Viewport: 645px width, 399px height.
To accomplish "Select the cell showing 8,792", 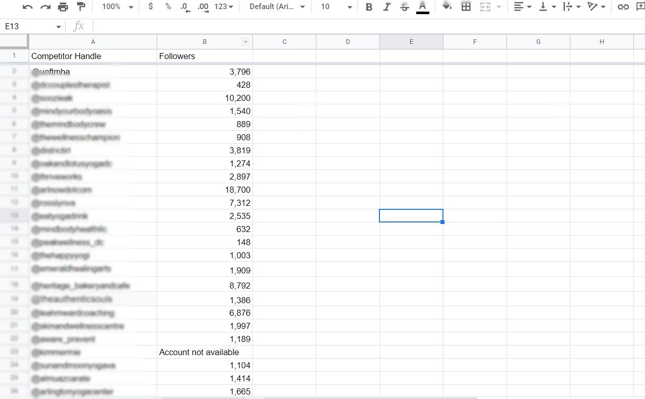I will (x=205, y=284).
